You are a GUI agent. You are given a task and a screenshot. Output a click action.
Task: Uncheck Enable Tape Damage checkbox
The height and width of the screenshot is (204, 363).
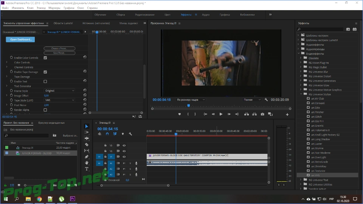pyautogui.click(x=45, y=72)
